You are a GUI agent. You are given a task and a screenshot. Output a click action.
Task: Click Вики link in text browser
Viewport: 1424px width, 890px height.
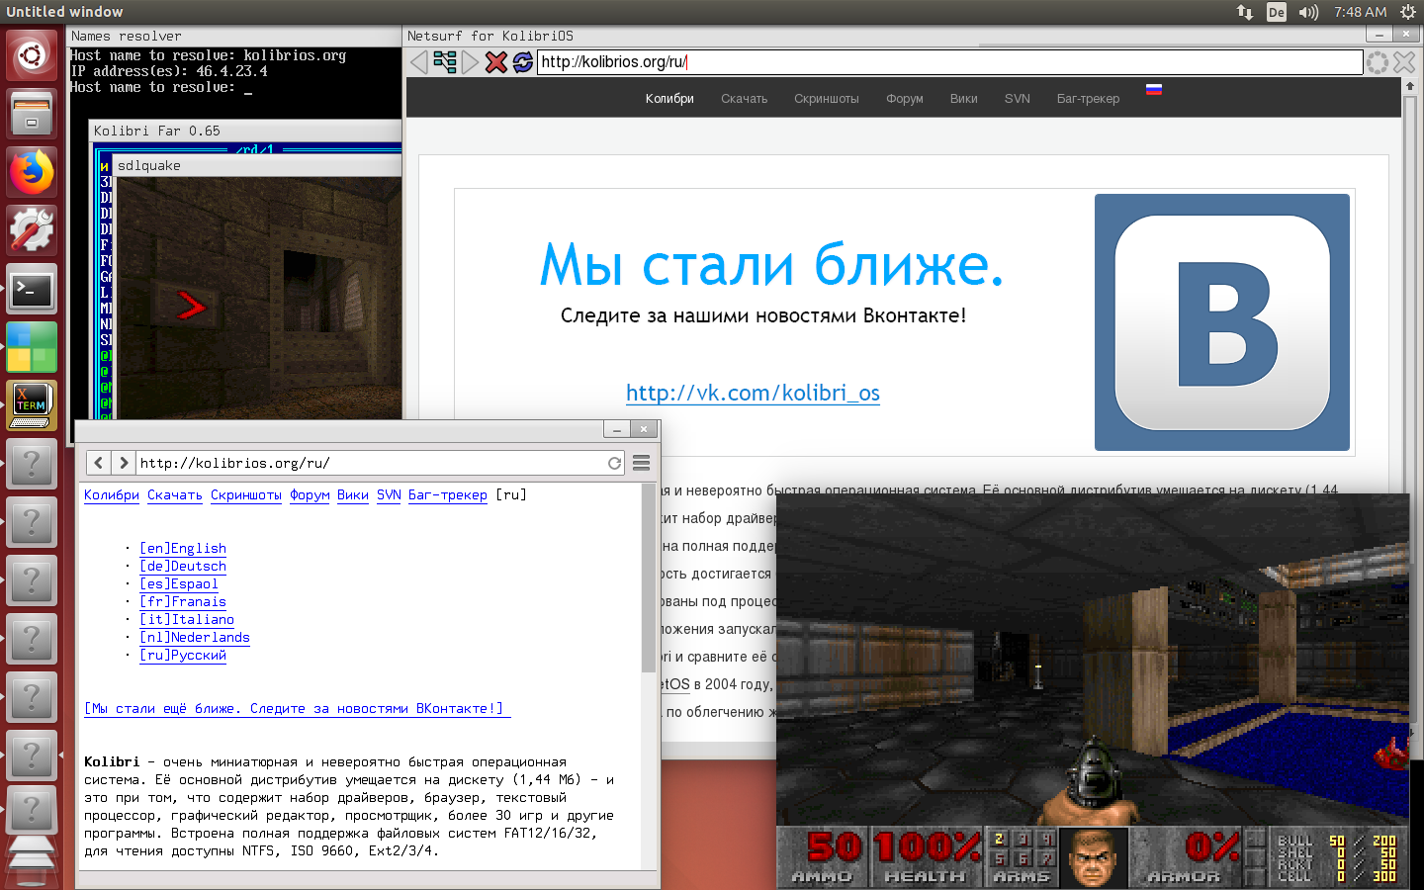tap(353, 494)
